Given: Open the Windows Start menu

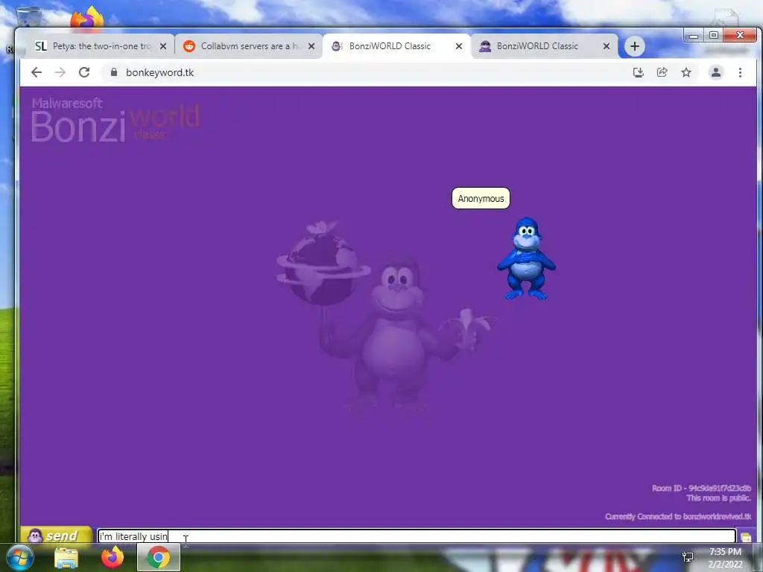Looking at the screenshot, I should point(20,557).
